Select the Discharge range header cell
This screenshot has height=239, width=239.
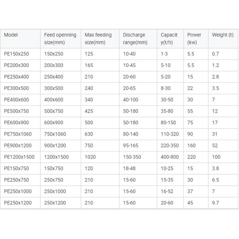click(x=135, y=39)
